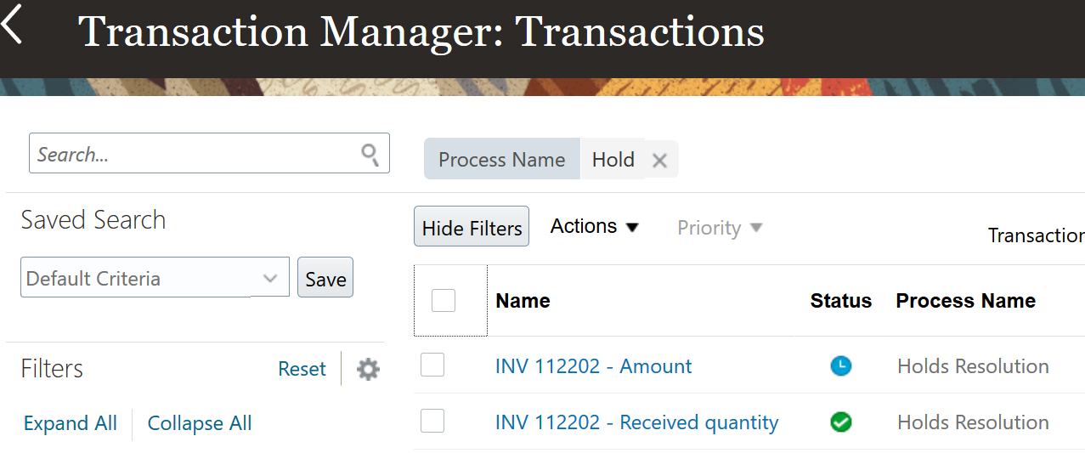Open INV 112202 - Amount transaction
Screen dimensions: 1085x453
pyautogui.click(x=593, y=366)
